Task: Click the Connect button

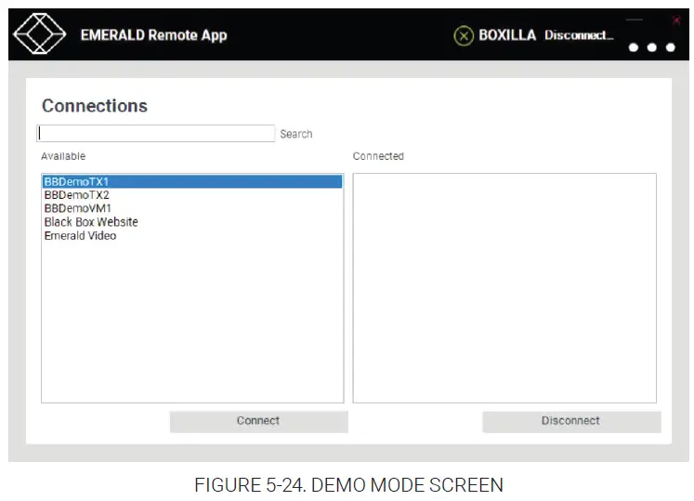Action: (258, 421)
